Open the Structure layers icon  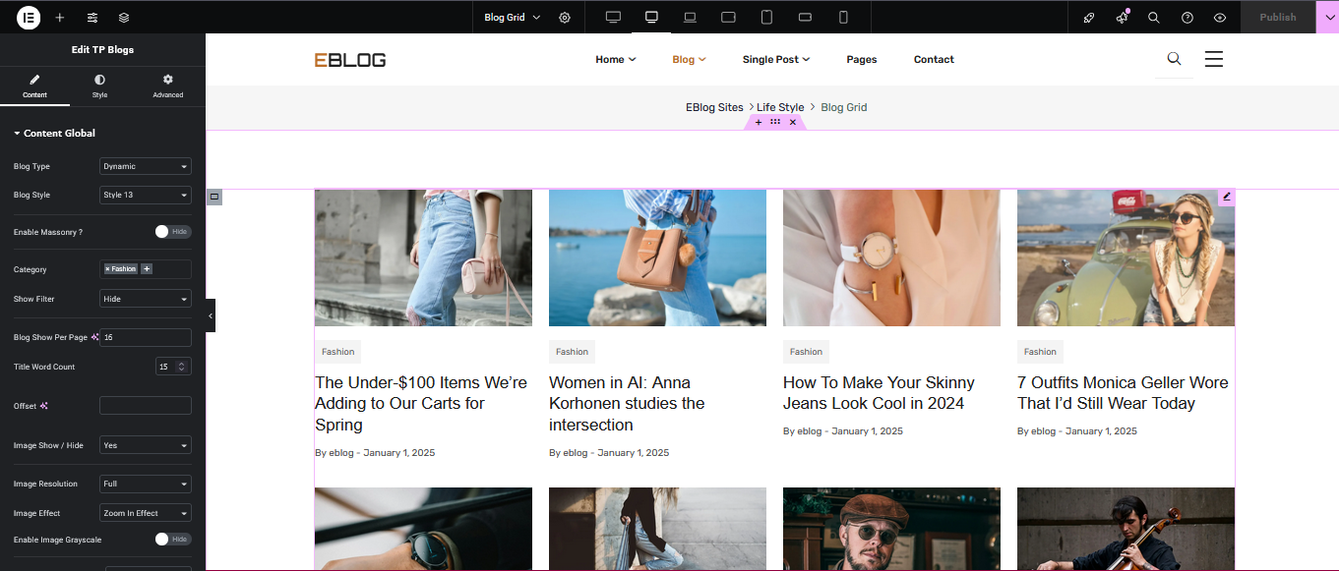tap(124, 18)
